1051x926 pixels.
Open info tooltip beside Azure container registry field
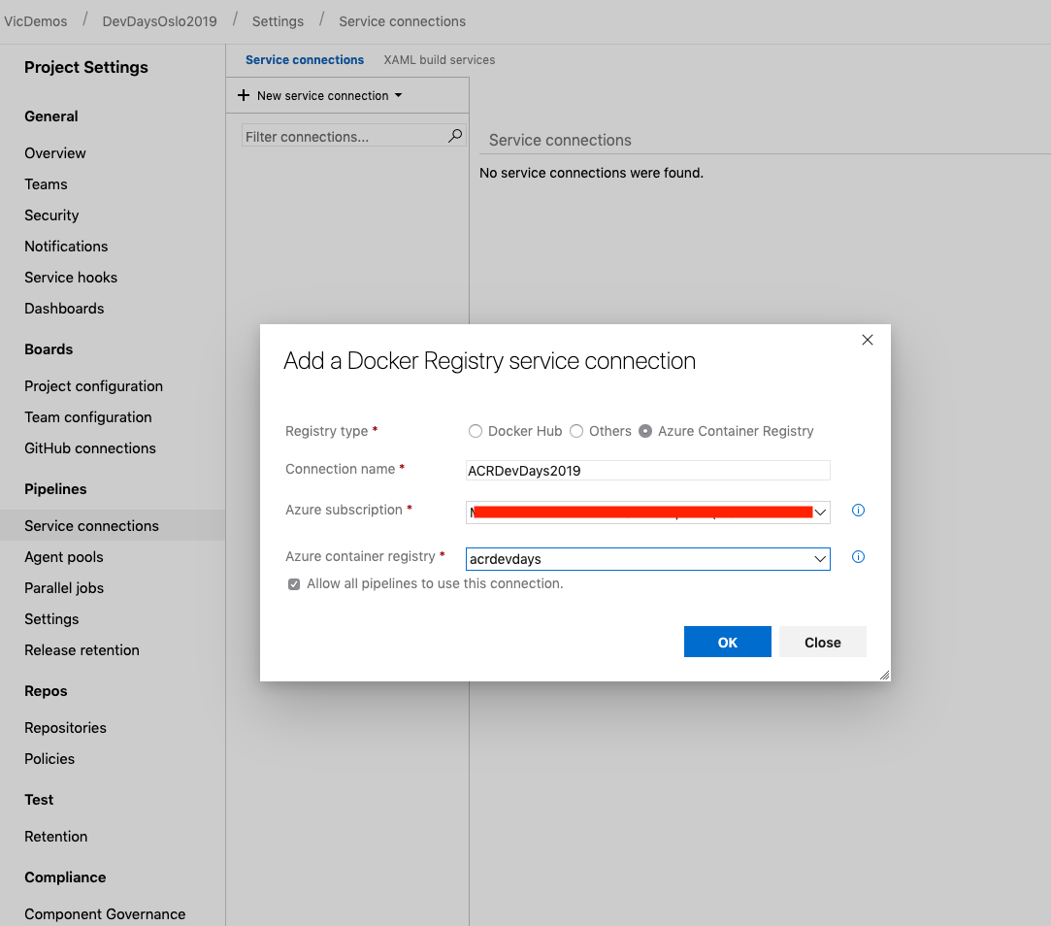857,556
